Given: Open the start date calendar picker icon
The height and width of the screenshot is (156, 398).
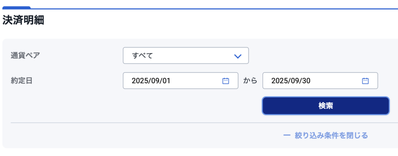Looking at the screenshot, I should tap(226, 81).
